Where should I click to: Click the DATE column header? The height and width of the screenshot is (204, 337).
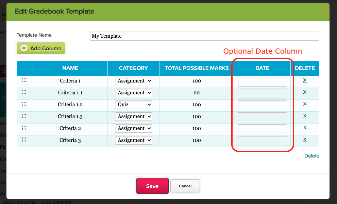click(x=262, y=68)
